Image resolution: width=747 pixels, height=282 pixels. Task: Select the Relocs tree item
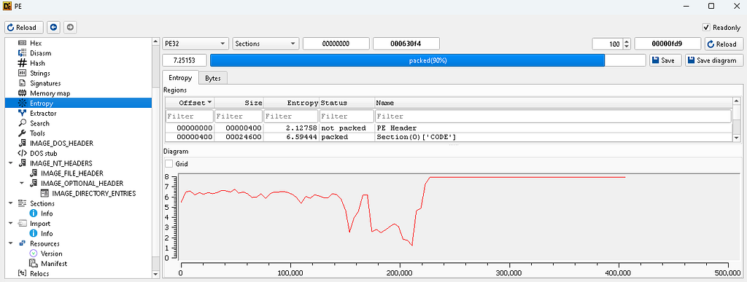(39, 273)
